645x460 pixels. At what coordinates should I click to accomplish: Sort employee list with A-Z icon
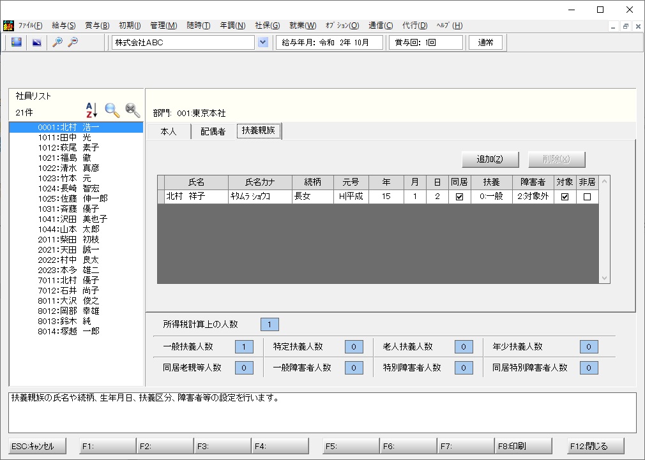tap(91, 110)
